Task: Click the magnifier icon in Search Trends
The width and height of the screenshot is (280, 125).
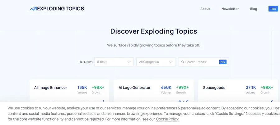Action: pos(183,62)
